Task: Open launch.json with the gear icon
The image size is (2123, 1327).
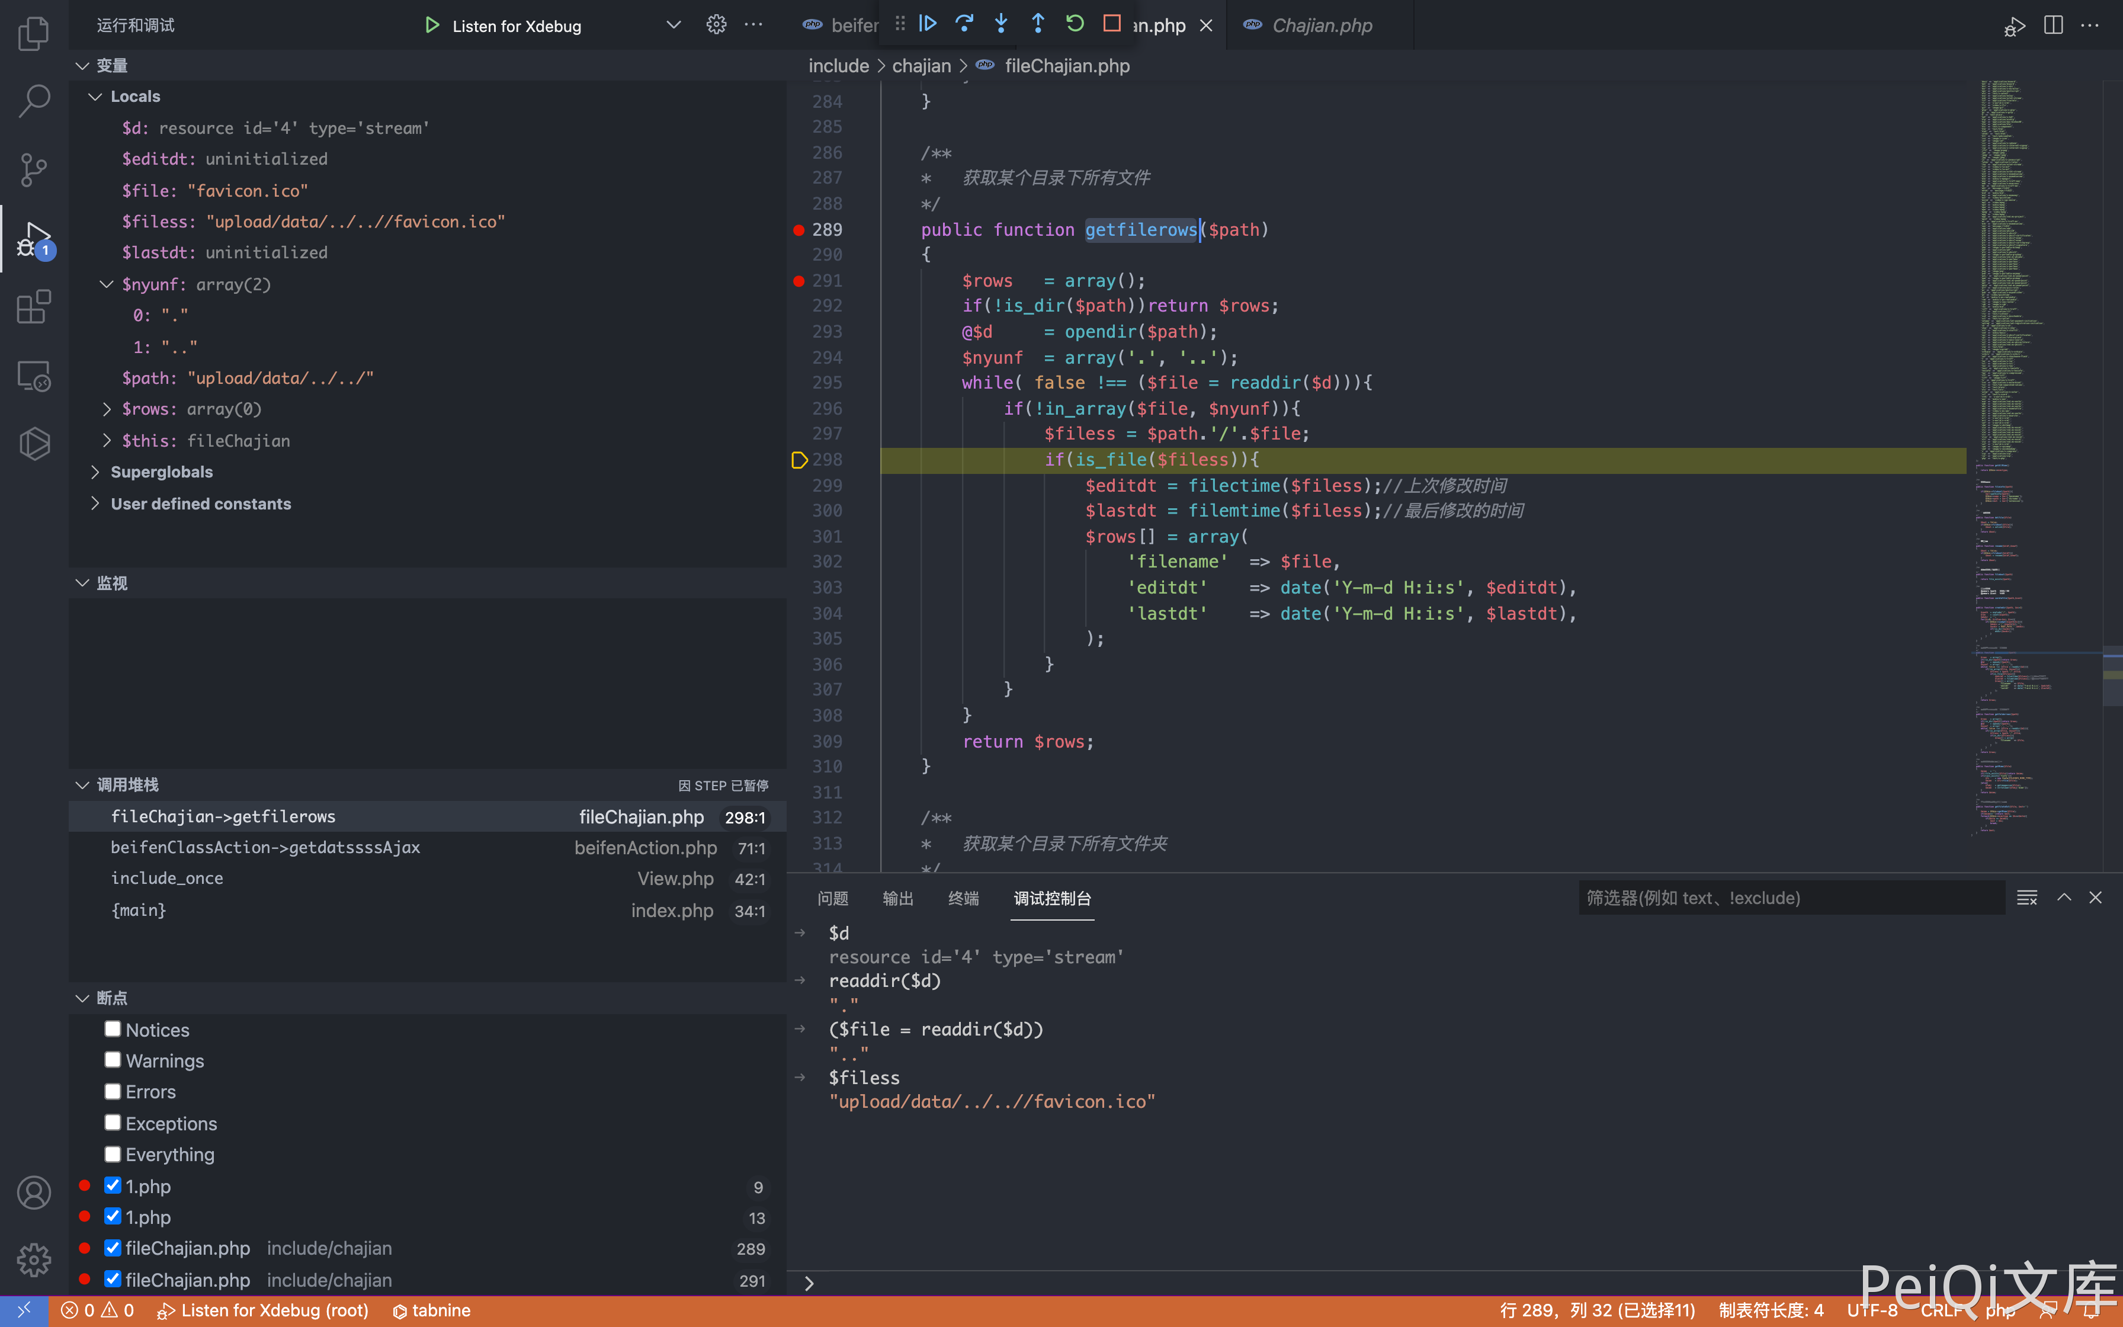Action: pyautogui.click(x=716, y=24)
